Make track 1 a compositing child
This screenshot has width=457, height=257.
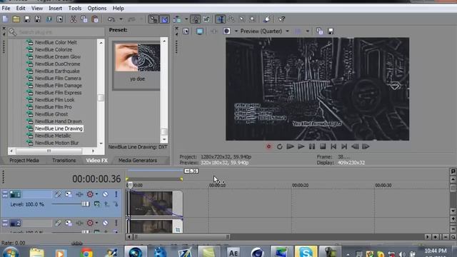(x=116, y=204)
